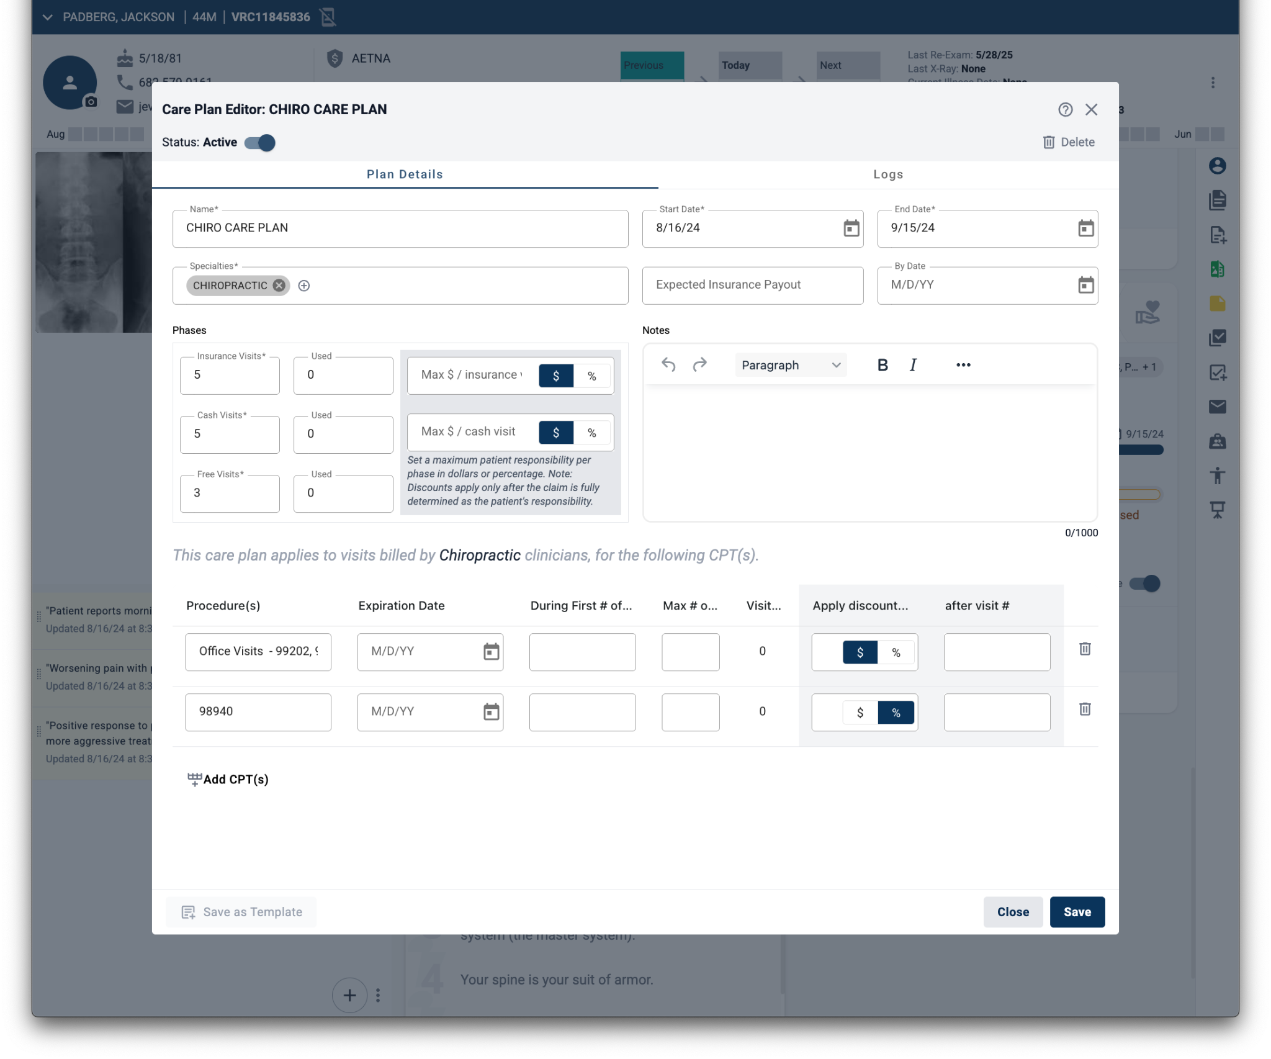
Task: Click the Save button
Action: (x=1077, y=912)
